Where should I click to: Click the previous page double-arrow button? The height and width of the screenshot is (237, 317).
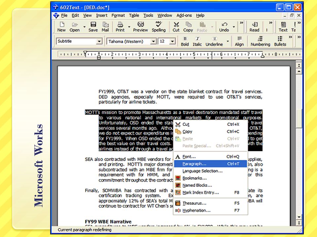coord(299,65)
